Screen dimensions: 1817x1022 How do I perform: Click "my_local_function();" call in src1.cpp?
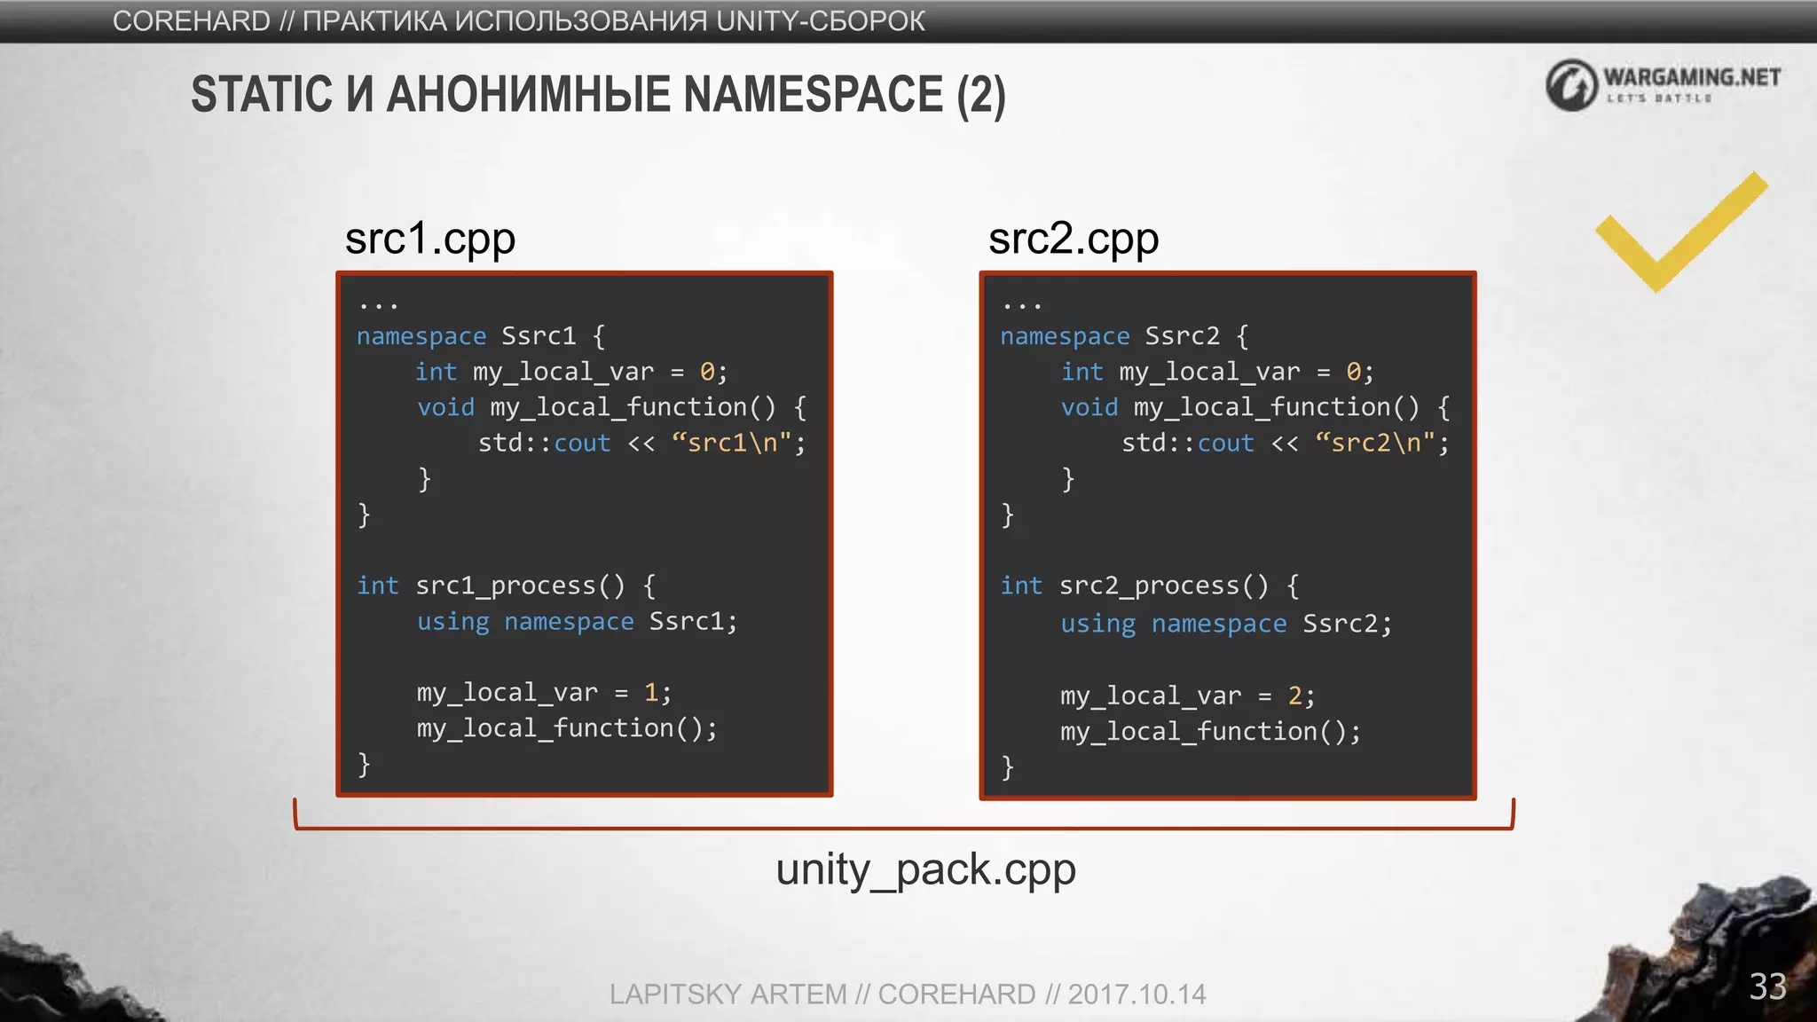pyautogui.click(x=567, y=728)
